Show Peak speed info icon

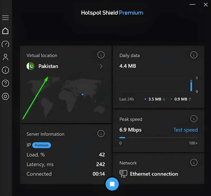[194, 119]
